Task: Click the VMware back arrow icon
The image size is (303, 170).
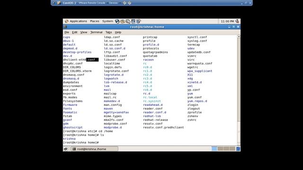Action: [x=125, y=3]
